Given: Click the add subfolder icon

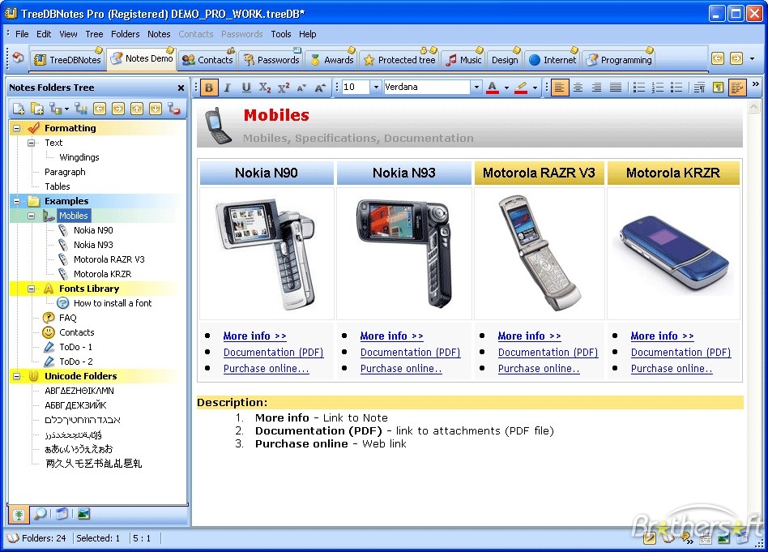Looking at the screenshot, I should coord(37,109).
